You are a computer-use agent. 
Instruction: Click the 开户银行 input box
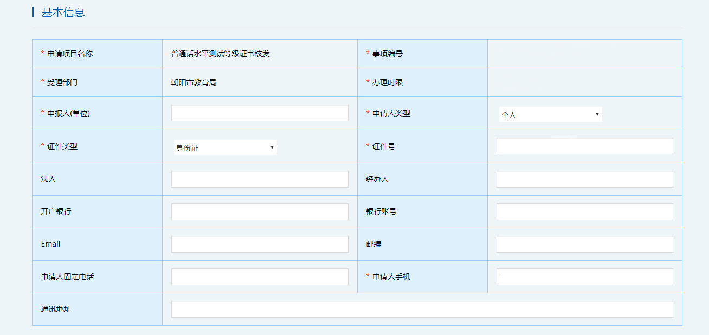tap(260, 212)
